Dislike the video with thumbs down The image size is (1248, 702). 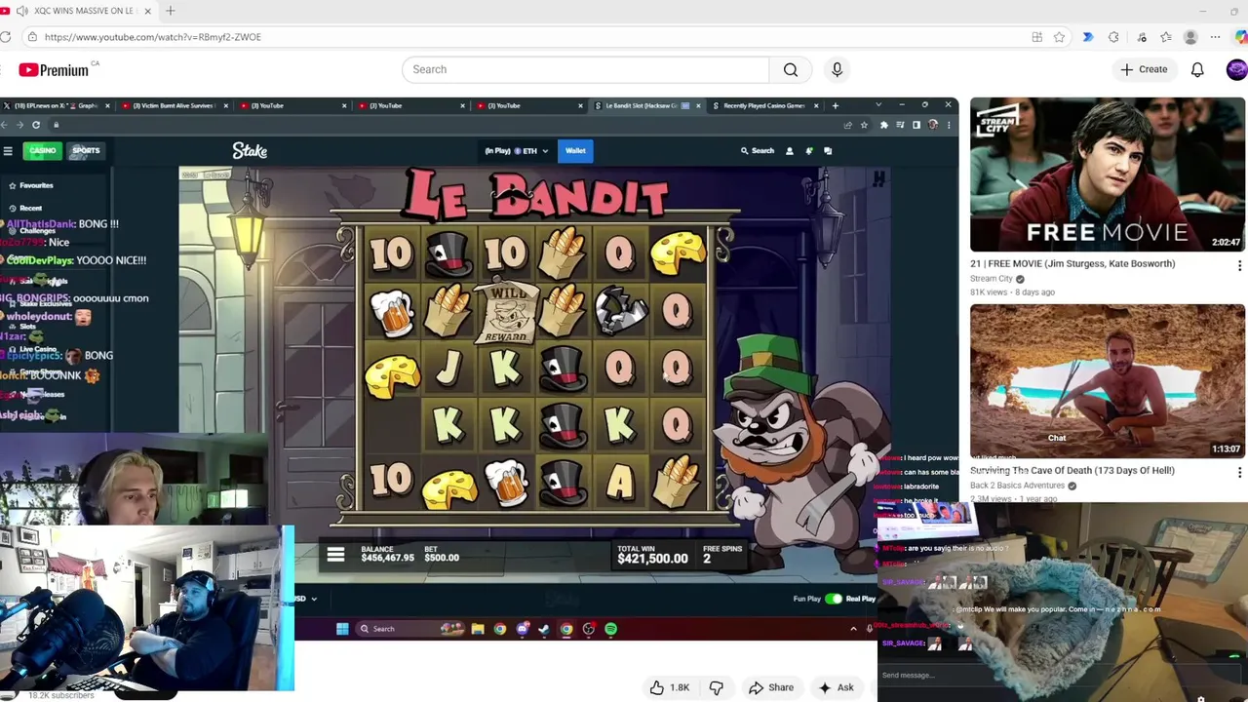(717, 687)
